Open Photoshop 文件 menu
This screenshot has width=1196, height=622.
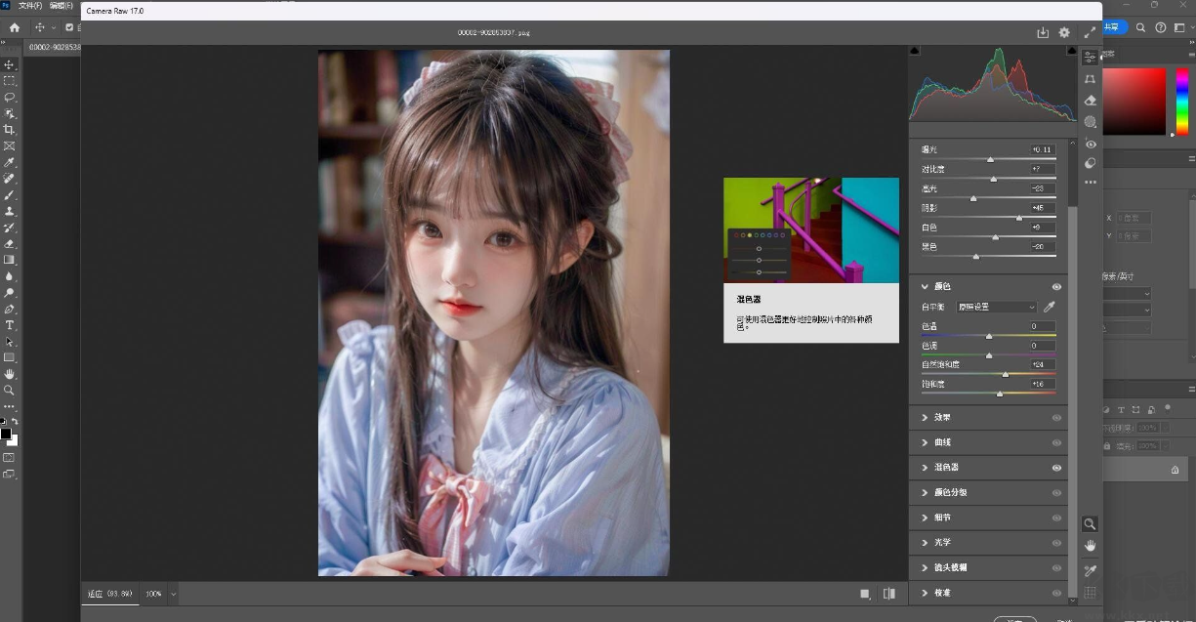(x=28, y=5)
